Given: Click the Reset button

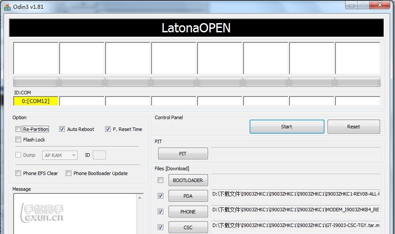Looking at the screenshot, I should tap(354, 127).
